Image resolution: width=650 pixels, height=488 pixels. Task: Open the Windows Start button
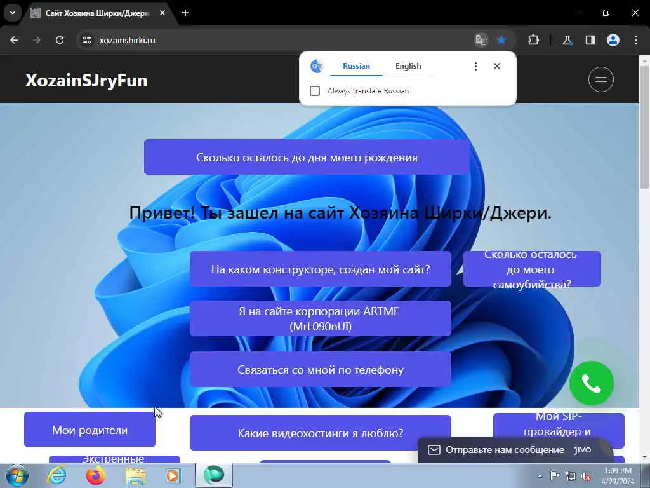click(17, 475)
